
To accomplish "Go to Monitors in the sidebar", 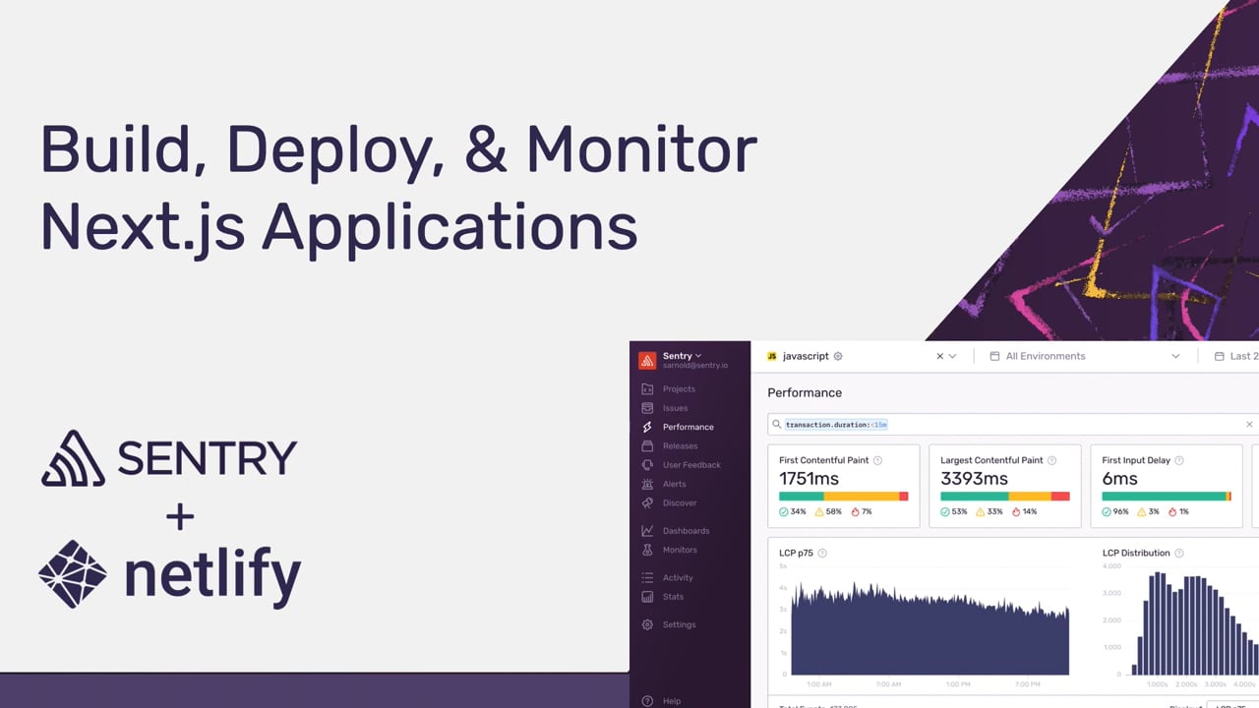I will click(680, 550).
